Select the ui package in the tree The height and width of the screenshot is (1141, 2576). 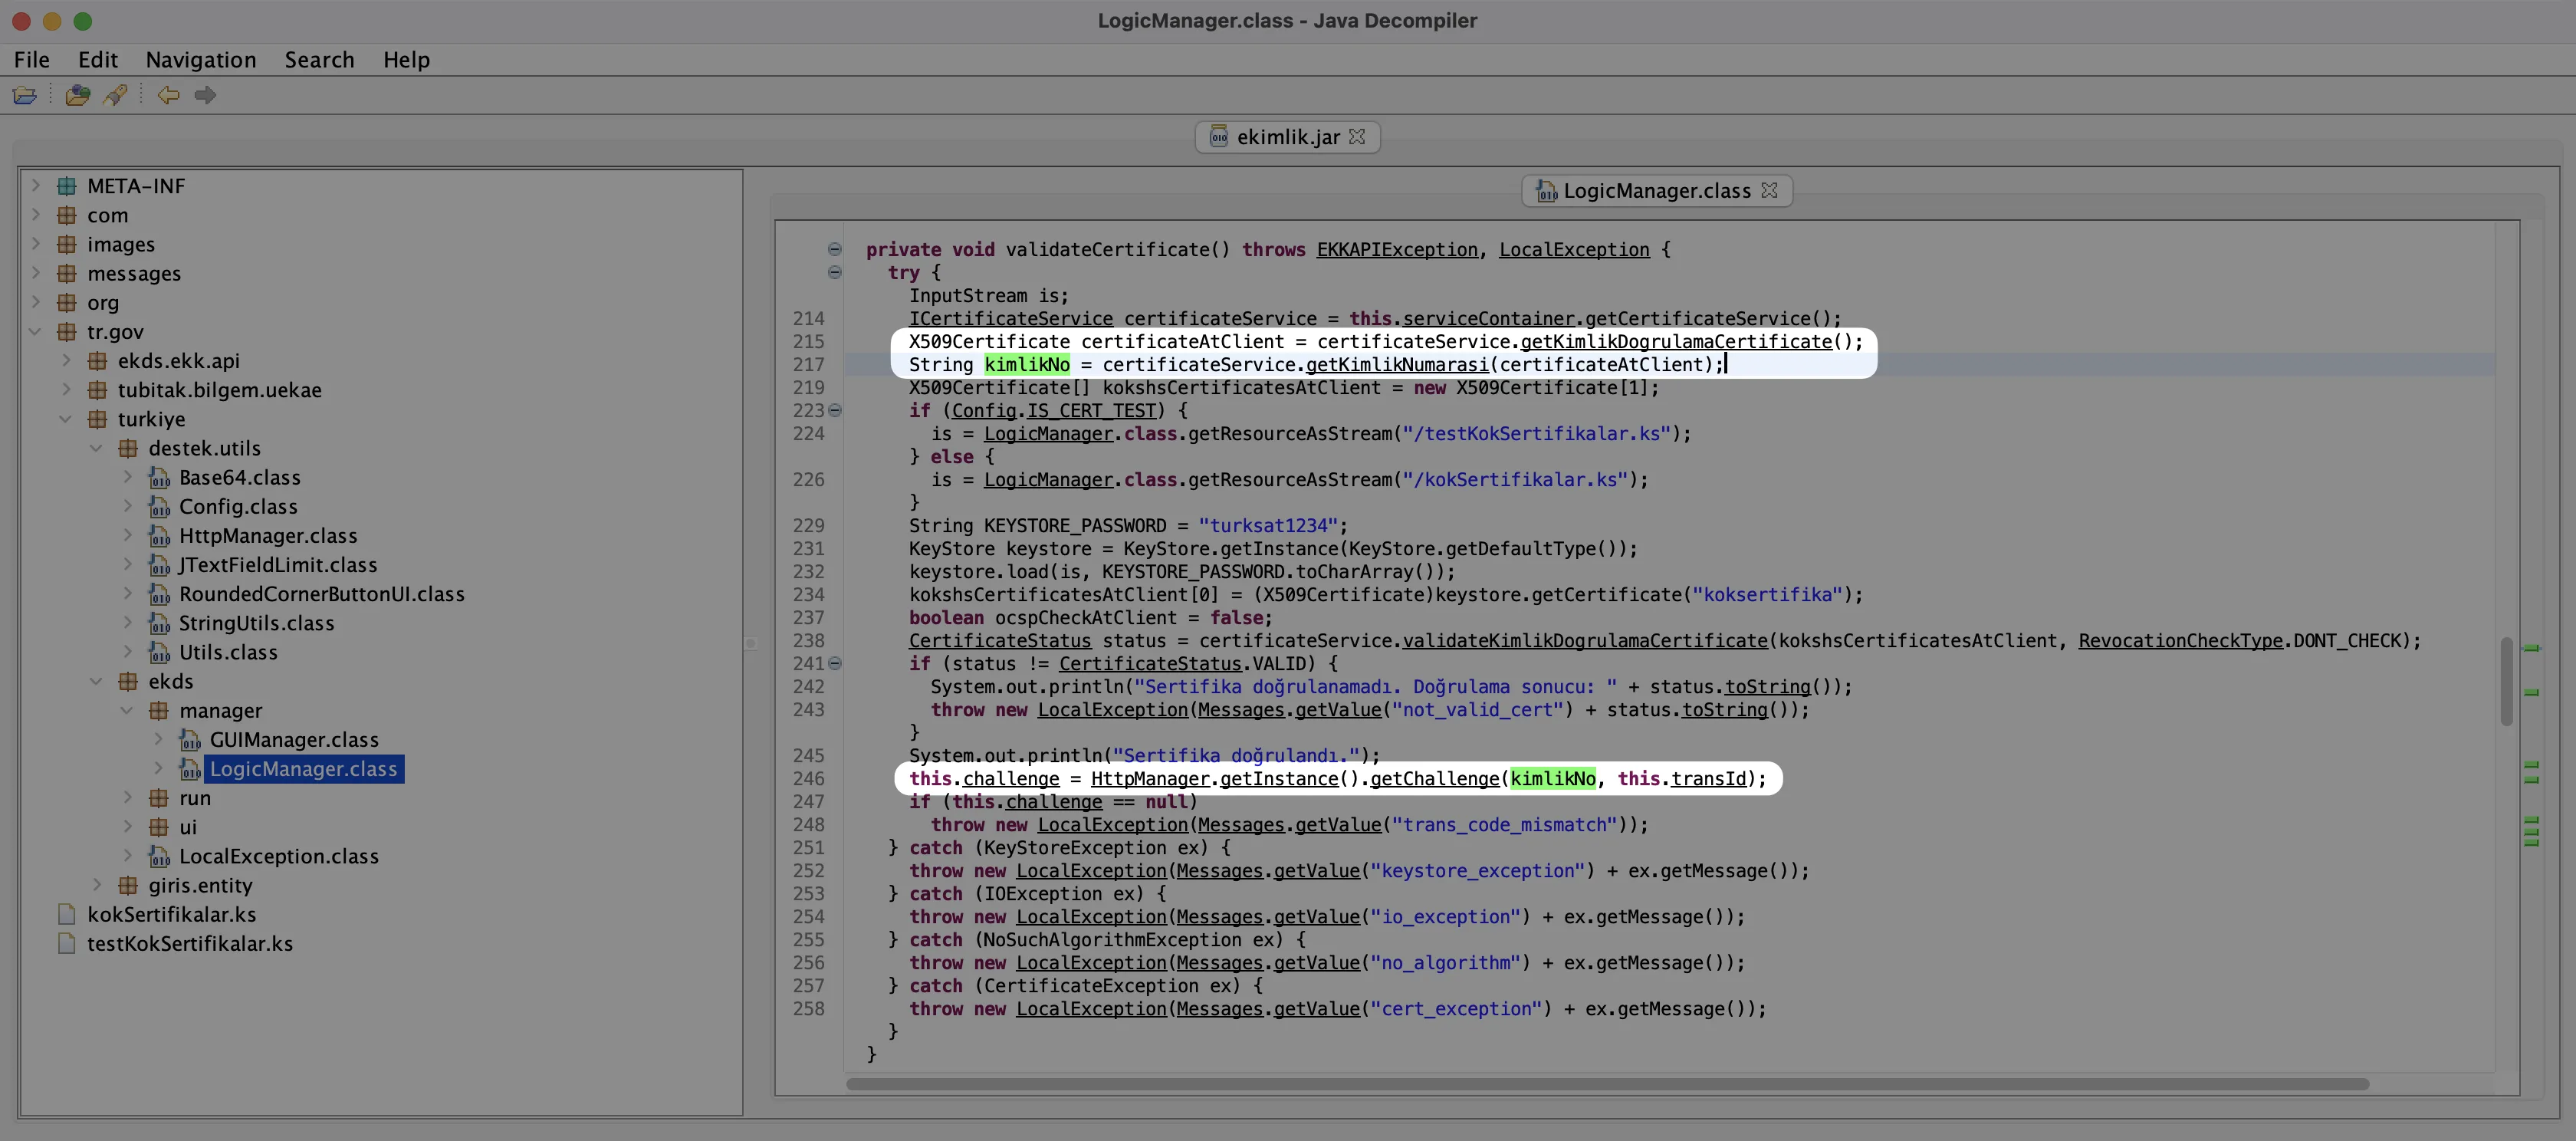point(187,827)
